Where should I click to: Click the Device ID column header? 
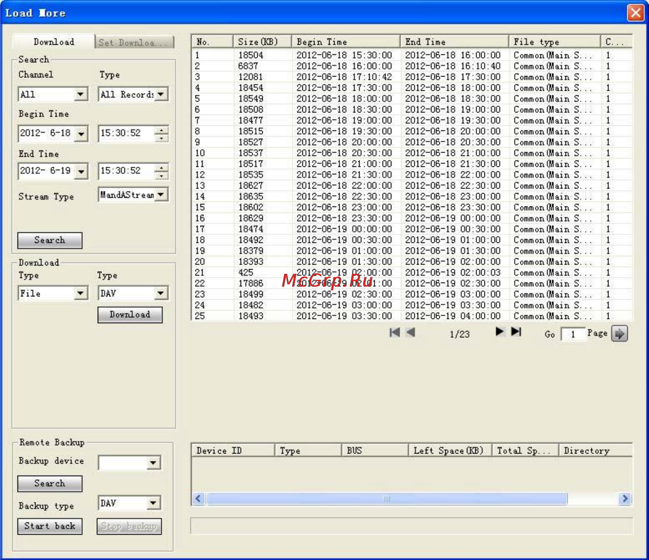pos(233,450)
